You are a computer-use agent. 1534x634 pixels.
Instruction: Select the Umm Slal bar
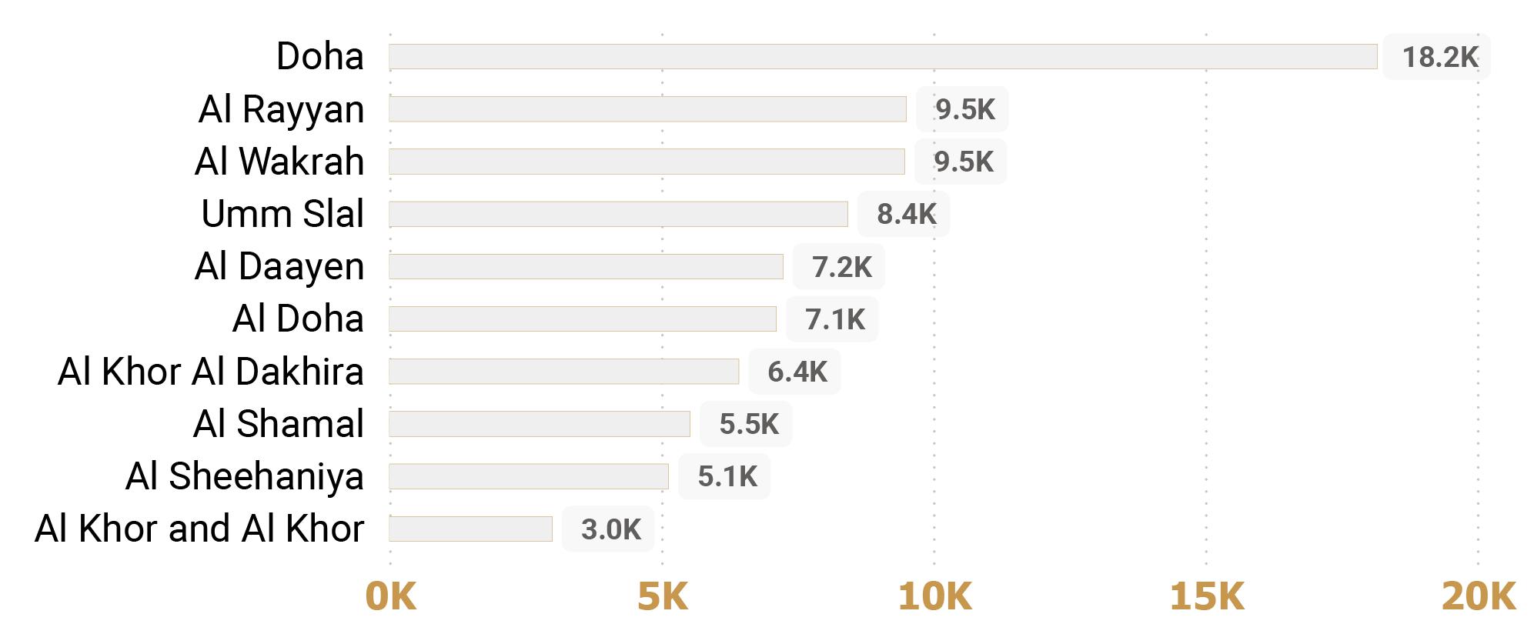tap(618, 214)
